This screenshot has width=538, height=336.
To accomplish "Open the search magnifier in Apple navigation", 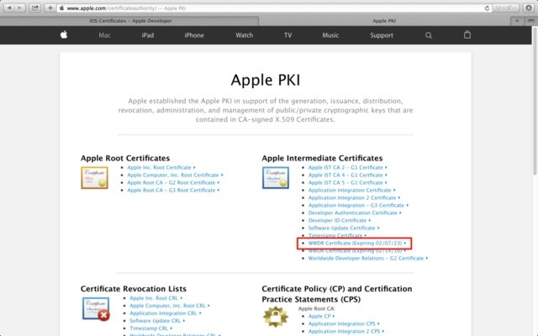I will click(429, 35).
